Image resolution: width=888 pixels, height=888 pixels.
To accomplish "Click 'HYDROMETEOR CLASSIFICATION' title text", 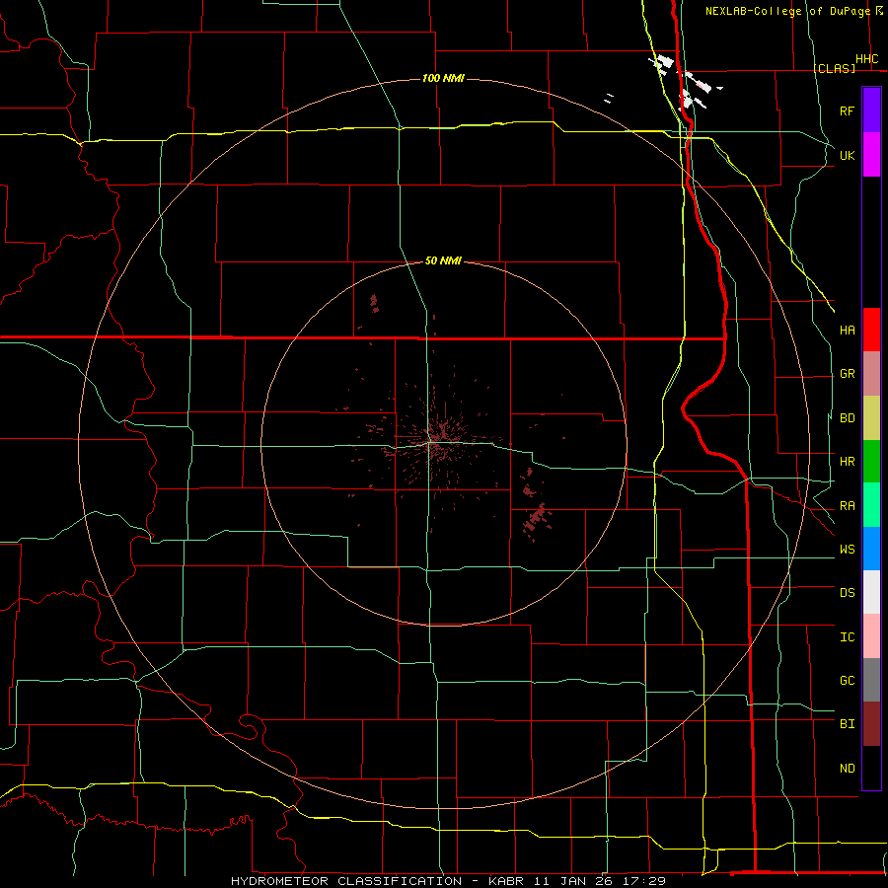I will click(346, 881).
